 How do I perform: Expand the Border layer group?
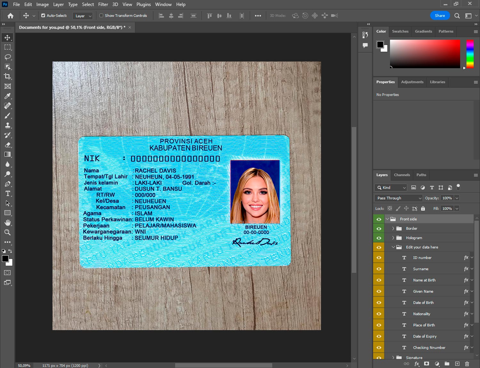point(393,229)
